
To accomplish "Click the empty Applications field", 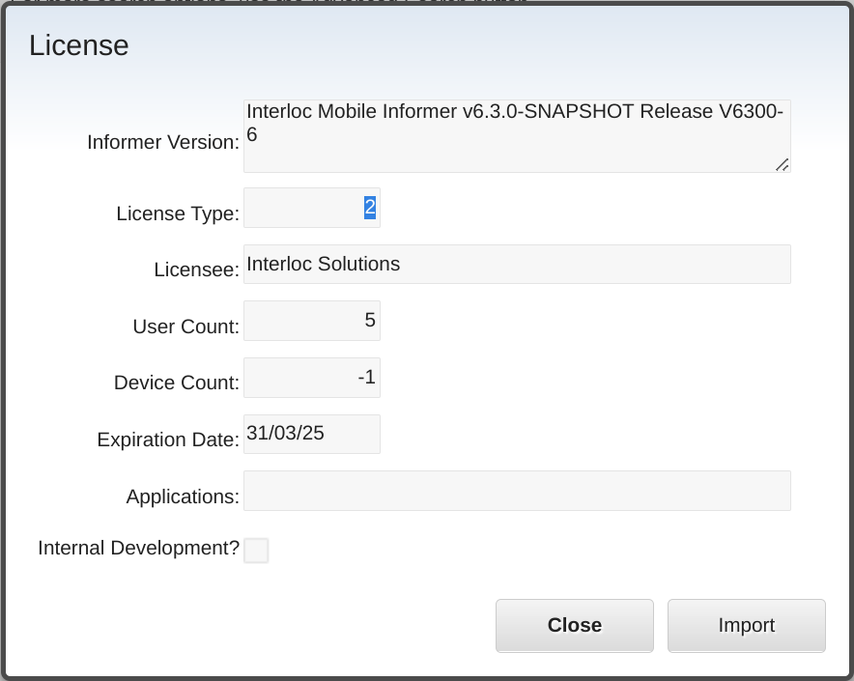I will [x=517, y=491].
